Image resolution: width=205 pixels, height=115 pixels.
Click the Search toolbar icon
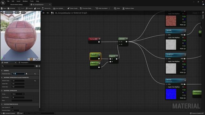pos(29,8)
